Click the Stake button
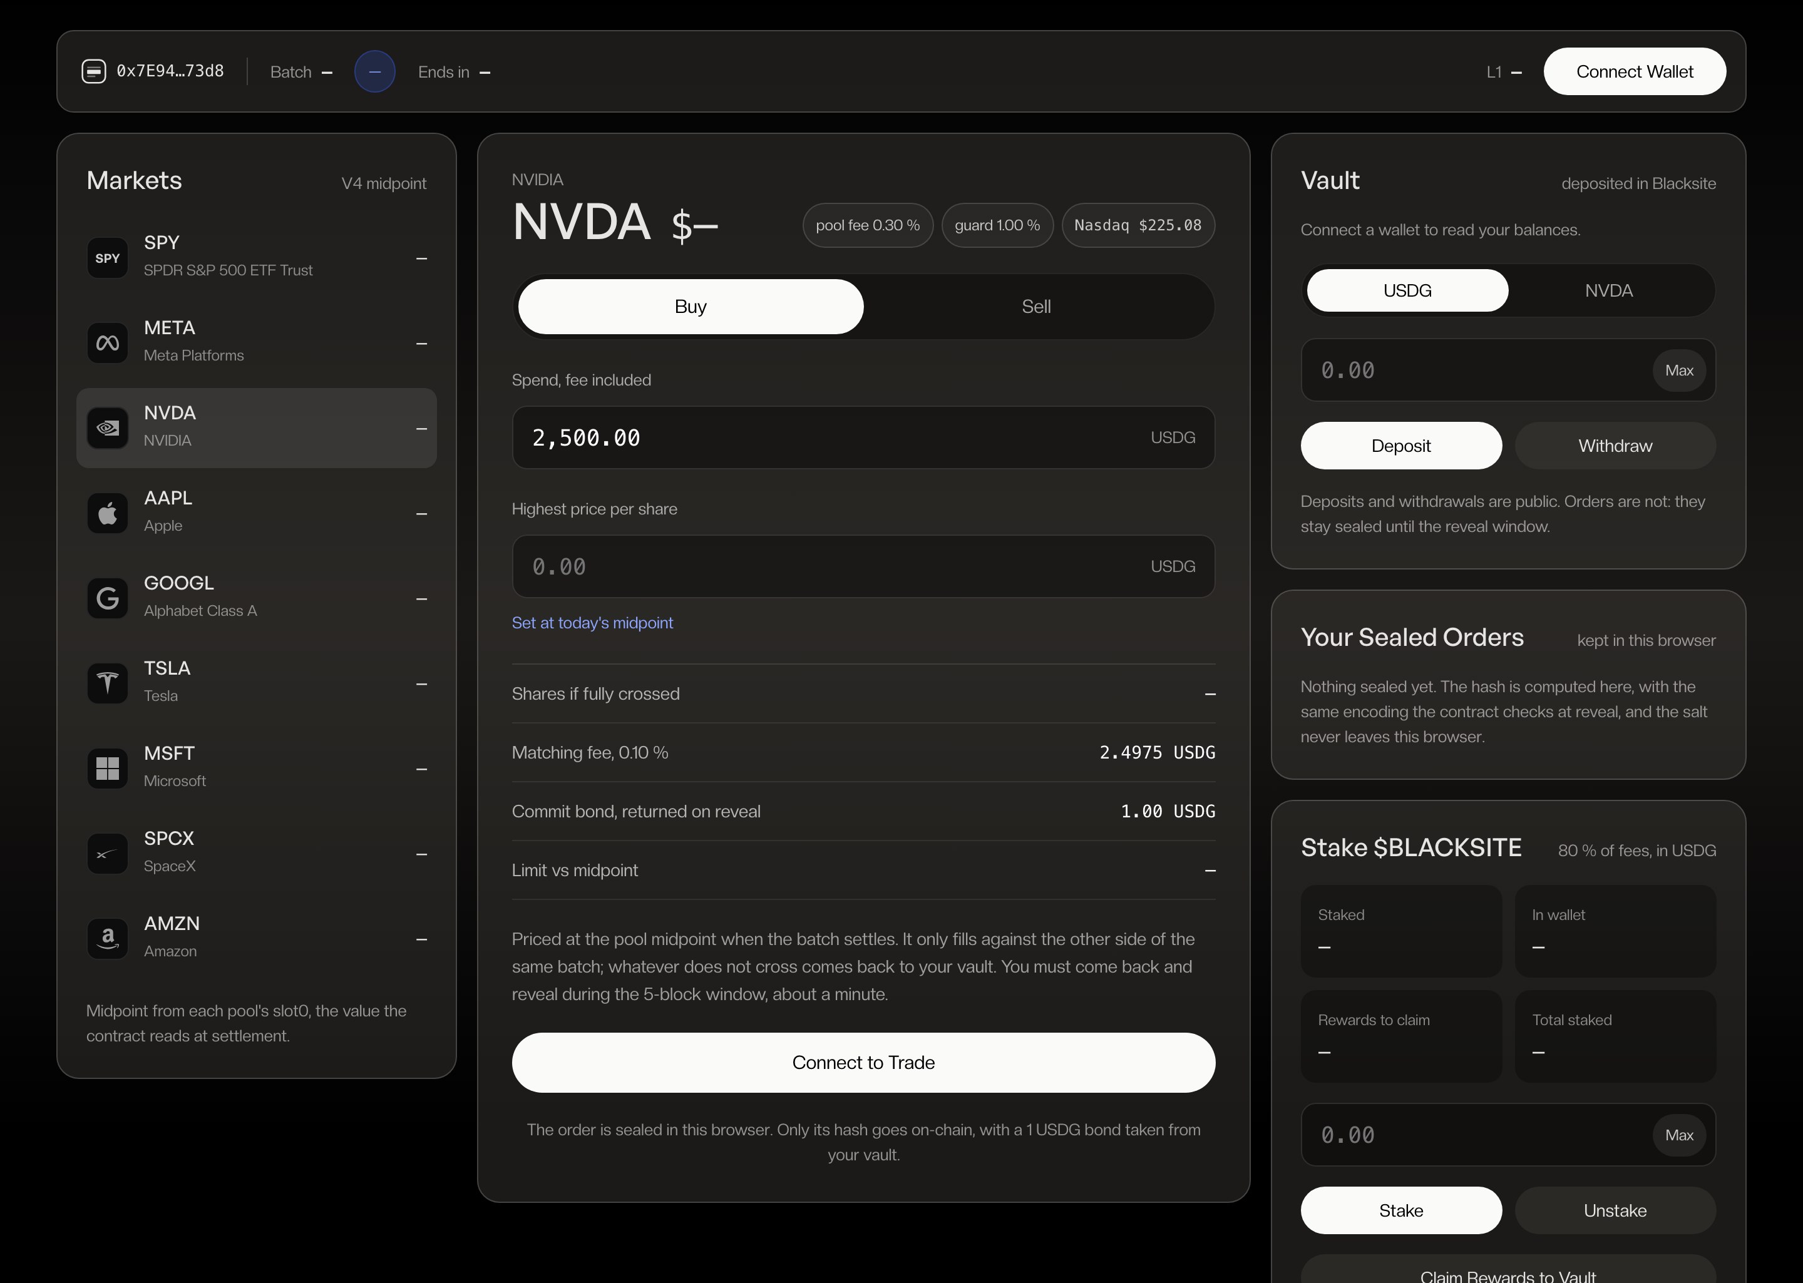 pyautogui.click(x=1401, y=1210)
